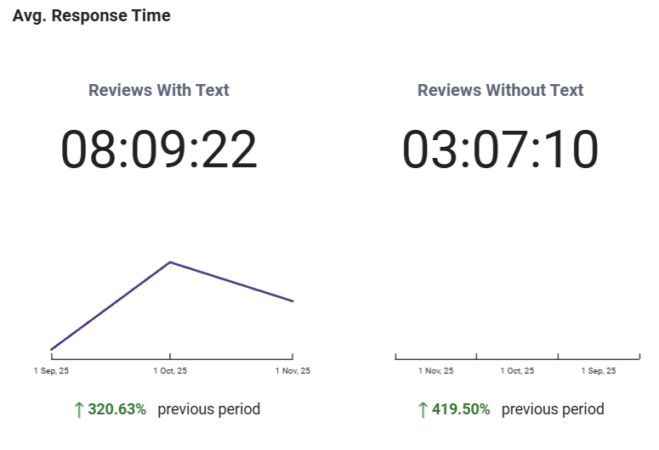The width and height of the screenshot is (659, 450).
Task: Click the green up arrow beside 320.63%
Action: click(79, 410)
